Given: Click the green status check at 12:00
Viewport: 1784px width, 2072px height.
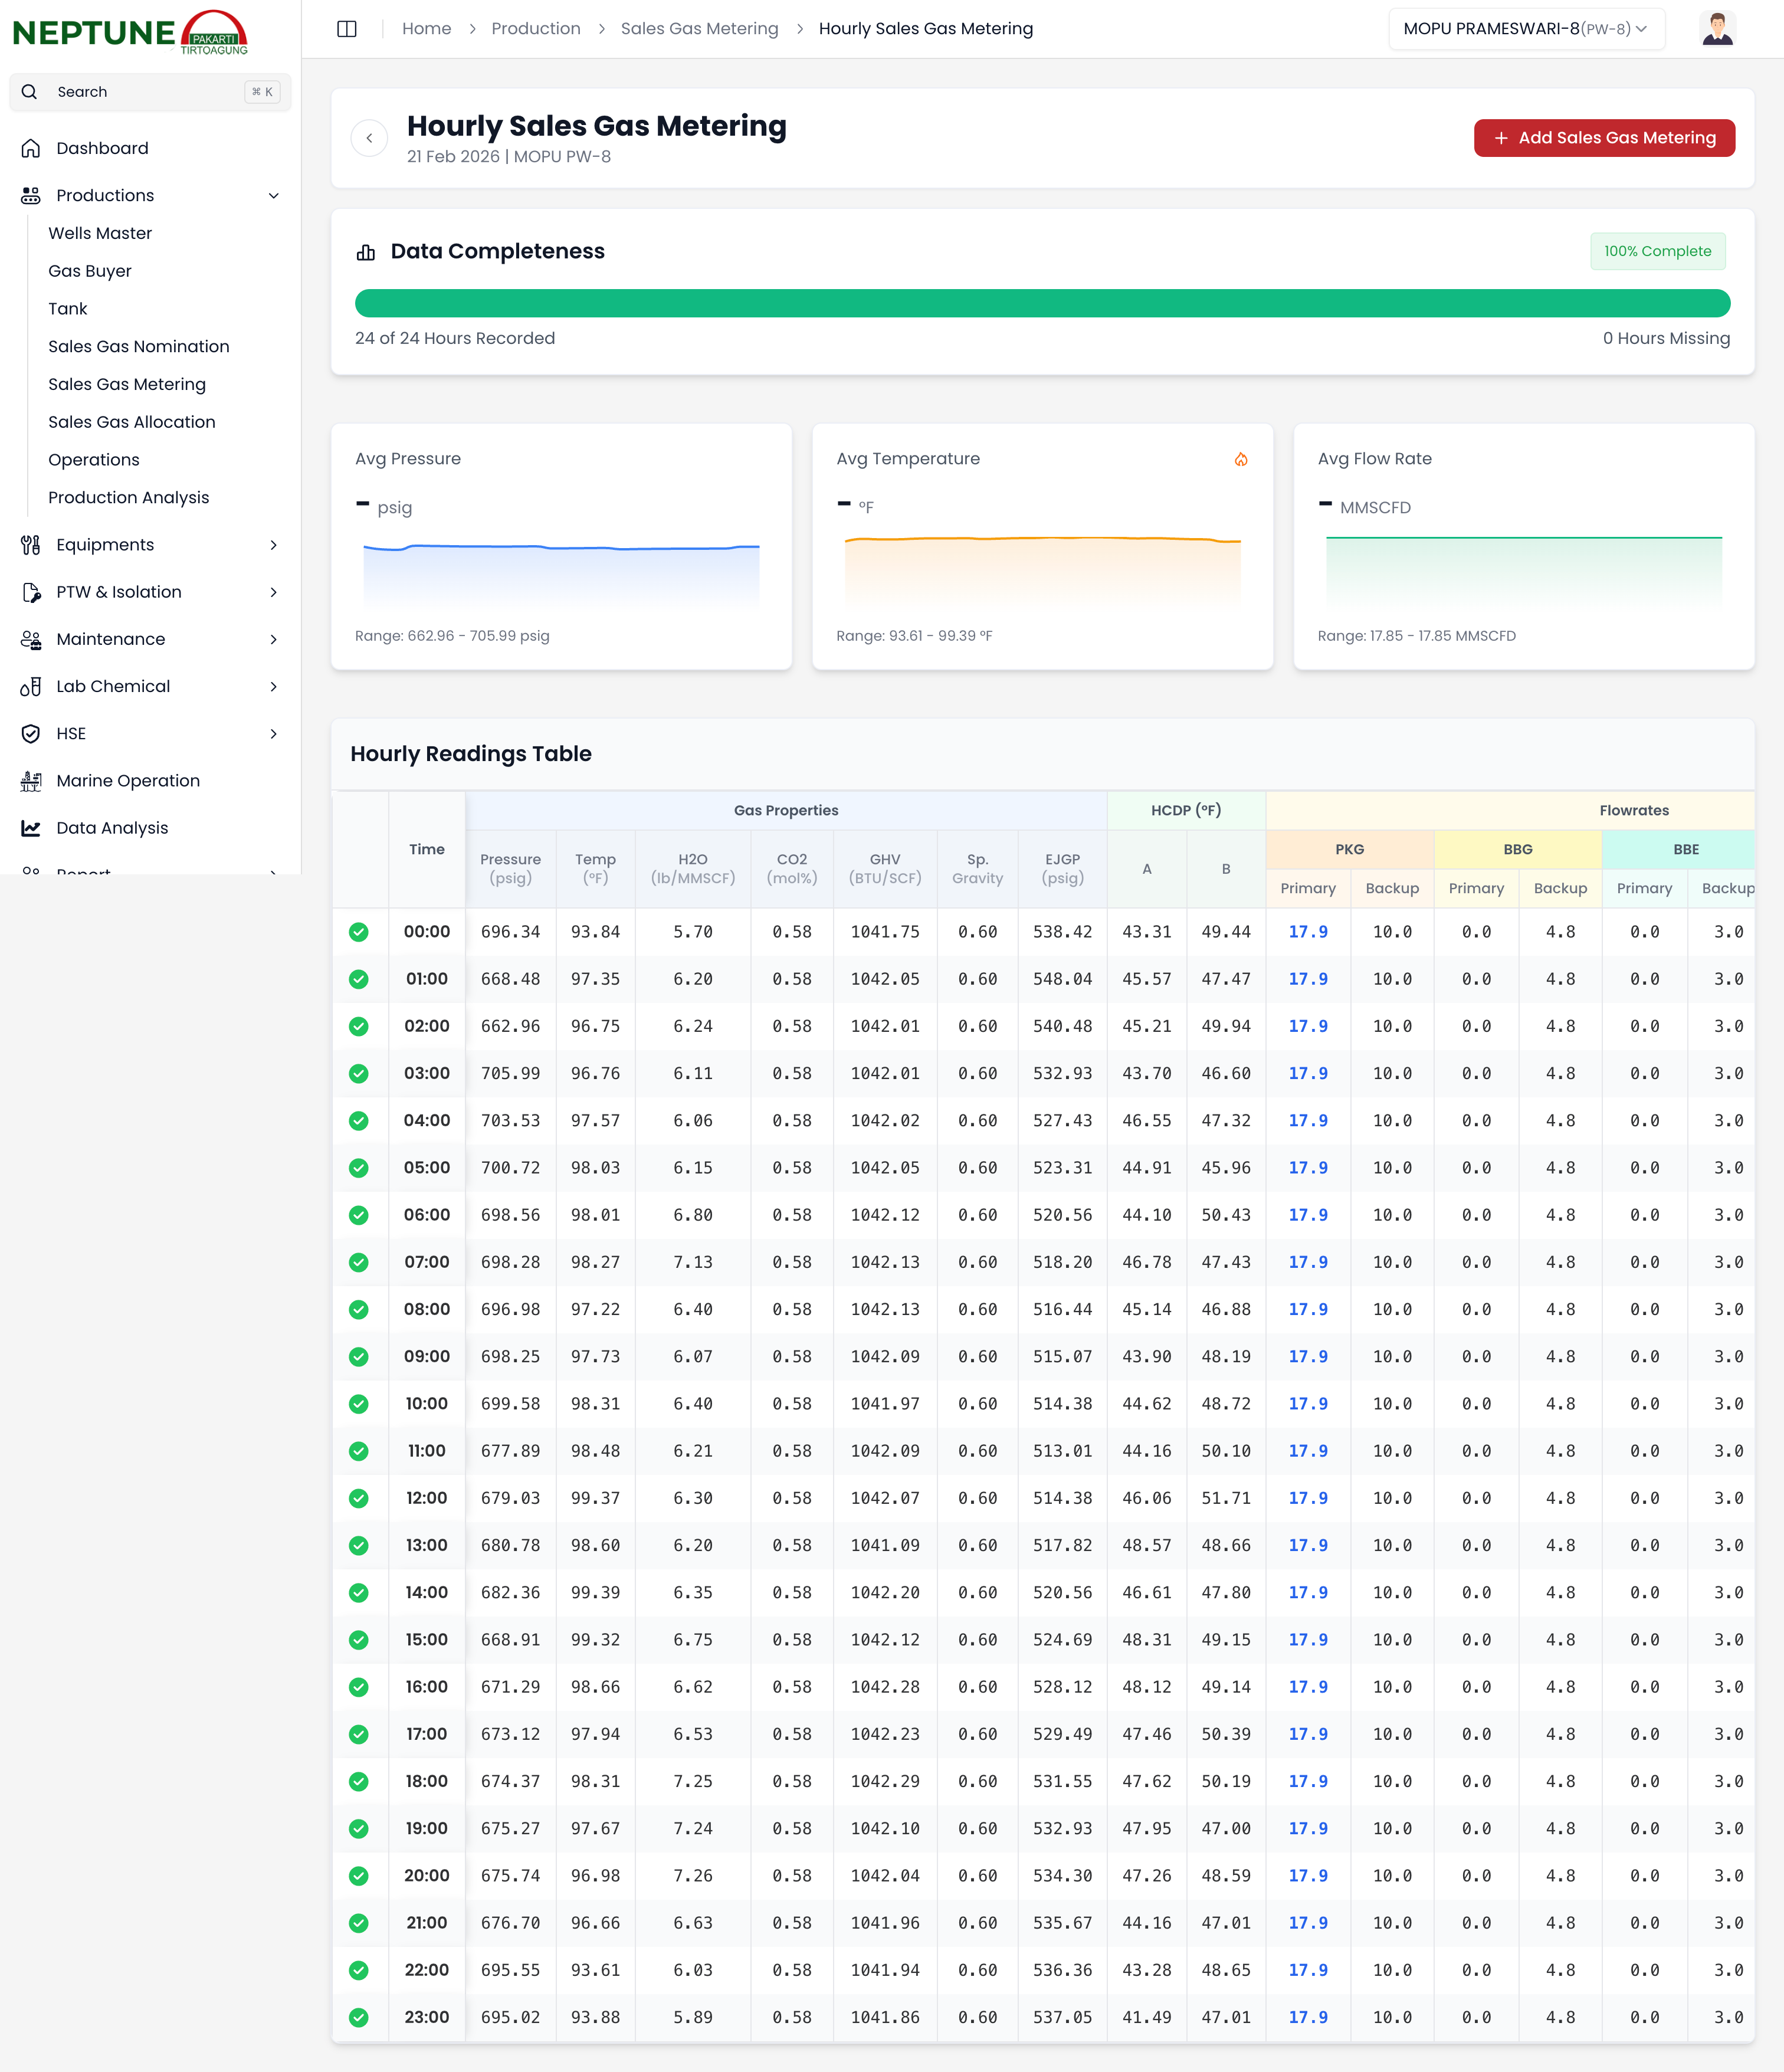Looking at the screenshot, I should [x=359, y=1498].
